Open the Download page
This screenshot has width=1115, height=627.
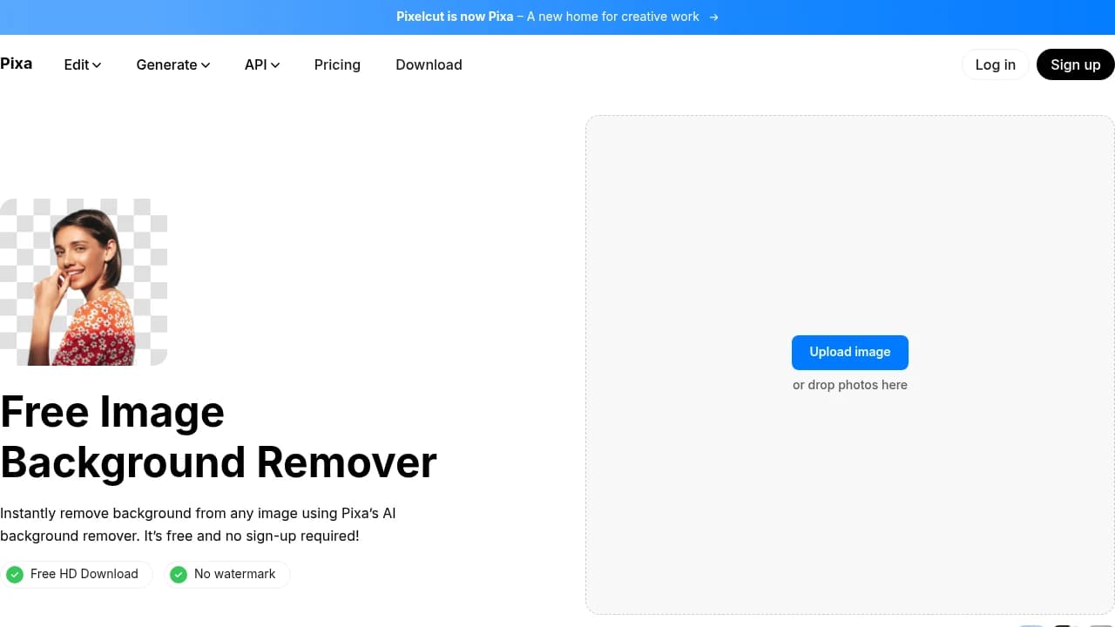(x=429, y=64)
